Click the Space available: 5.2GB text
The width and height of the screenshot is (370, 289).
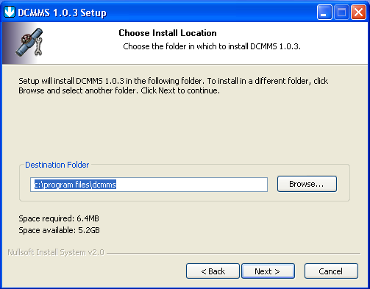point(59,230)
